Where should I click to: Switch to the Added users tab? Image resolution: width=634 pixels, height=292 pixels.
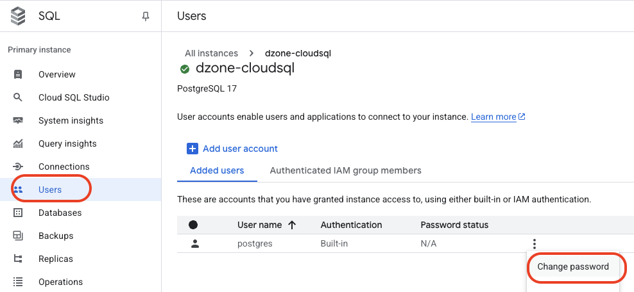217,170
